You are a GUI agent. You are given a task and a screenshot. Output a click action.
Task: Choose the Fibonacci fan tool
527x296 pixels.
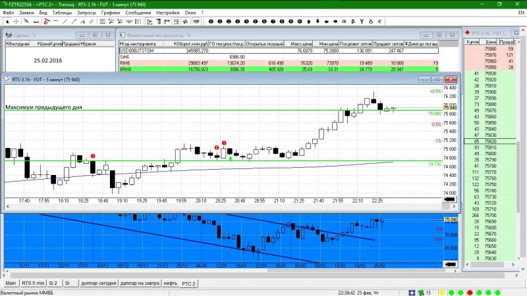[111, 22]
